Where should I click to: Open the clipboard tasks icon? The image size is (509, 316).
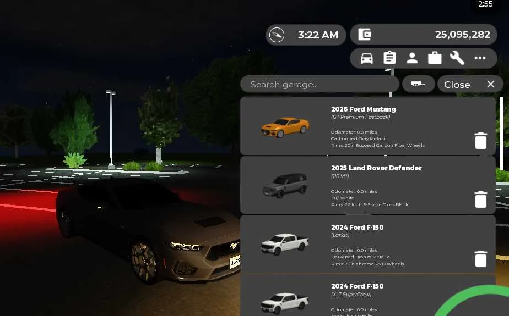[389, 58]
